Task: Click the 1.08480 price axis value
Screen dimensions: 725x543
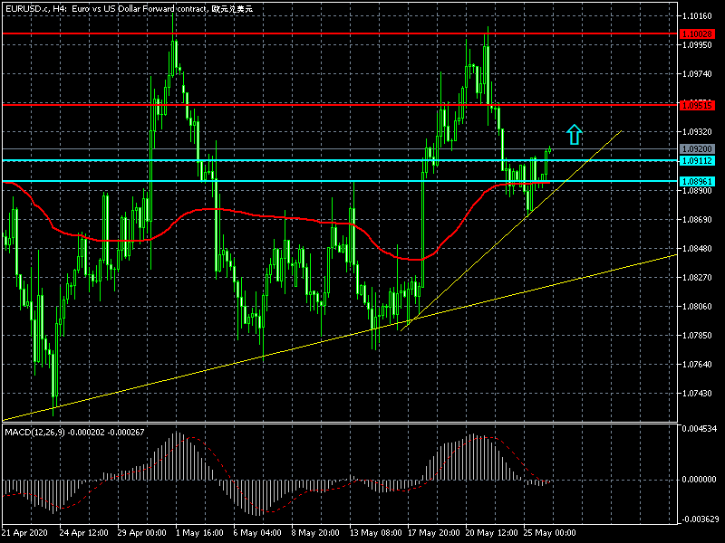Action: (697, 248)
